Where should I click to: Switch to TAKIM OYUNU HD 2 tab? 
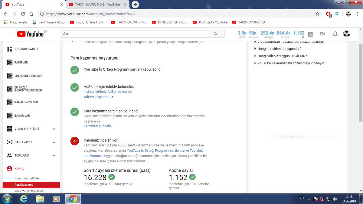coord(97,5)
